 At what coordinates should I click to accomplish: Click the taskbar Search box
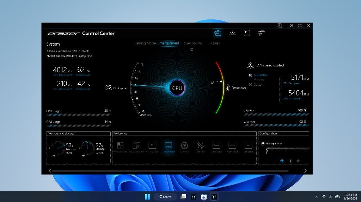click(x=166, y=197)
